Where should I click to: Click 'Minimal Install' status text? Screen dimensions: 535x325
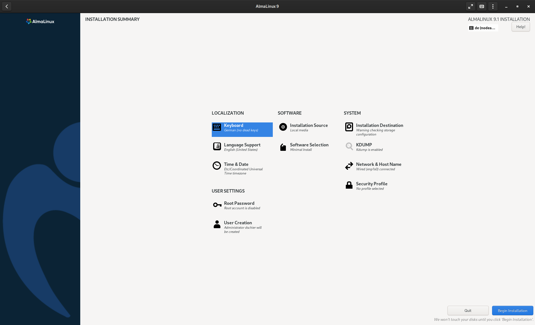[301, 150]
